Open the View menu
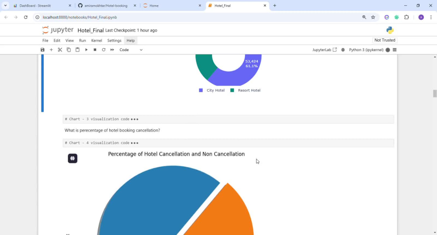This screenshot has width=437, height=235. tap(69, 40)
